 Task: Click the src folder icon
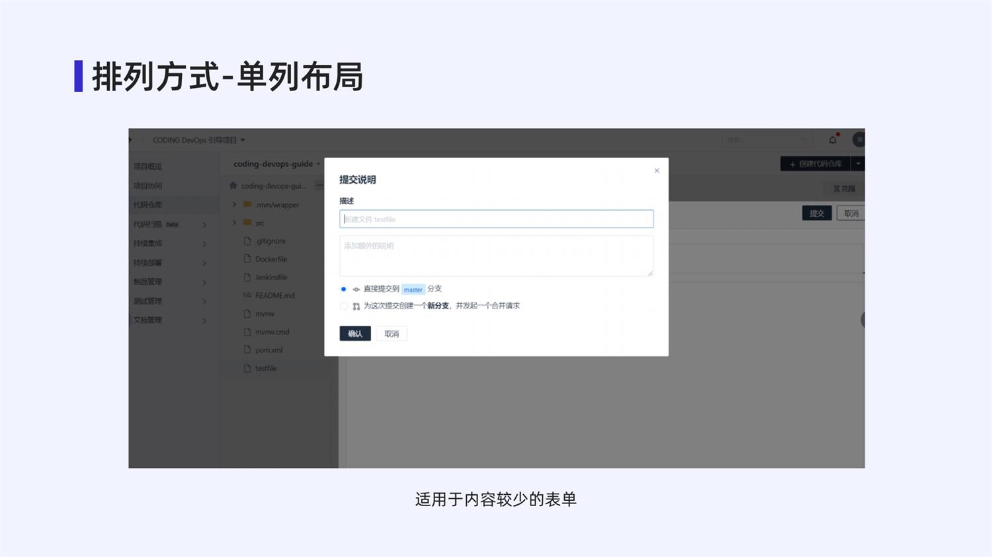[x=247, y=223]
